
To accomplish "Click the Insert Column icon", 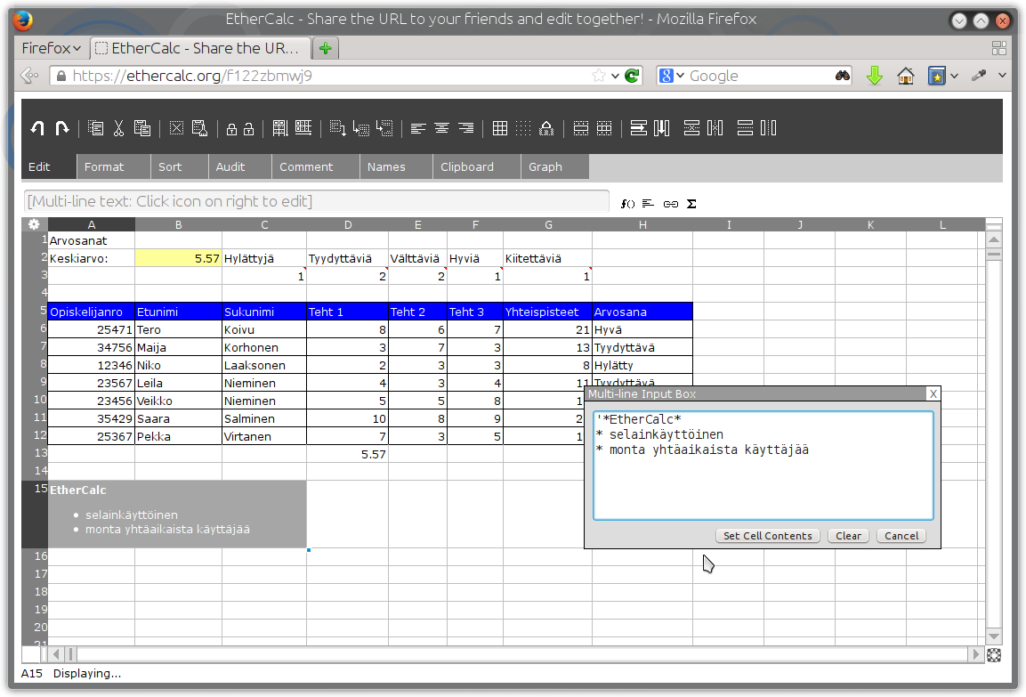I will 662,128.
